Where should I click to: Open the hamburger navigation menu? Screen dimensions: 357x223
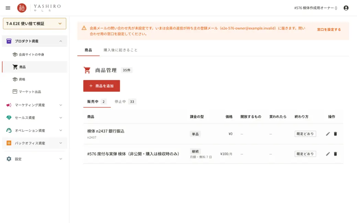point(8,8)
